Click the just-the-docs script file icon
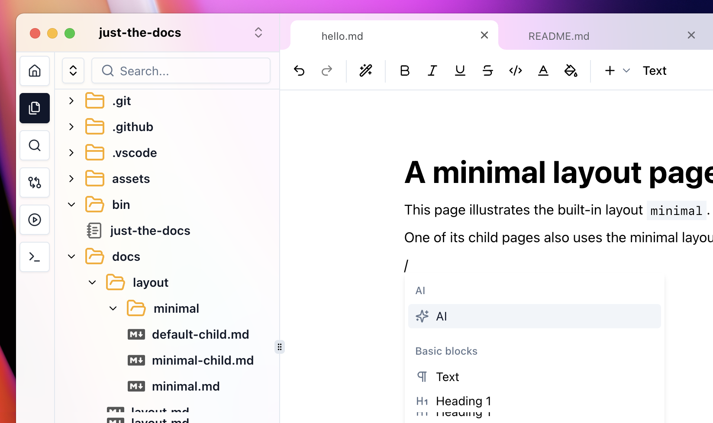This screenshot has height=423, width=713. [x=94, y=231]
